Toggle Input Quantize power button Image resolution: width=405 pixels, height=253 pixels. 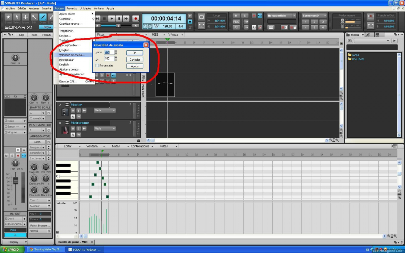pyautogui.click(x=49, y=130)
